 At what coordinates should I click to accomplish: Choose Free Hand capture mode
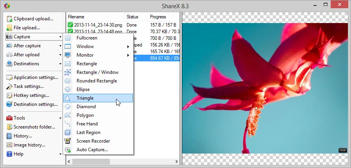pos(98,124)
